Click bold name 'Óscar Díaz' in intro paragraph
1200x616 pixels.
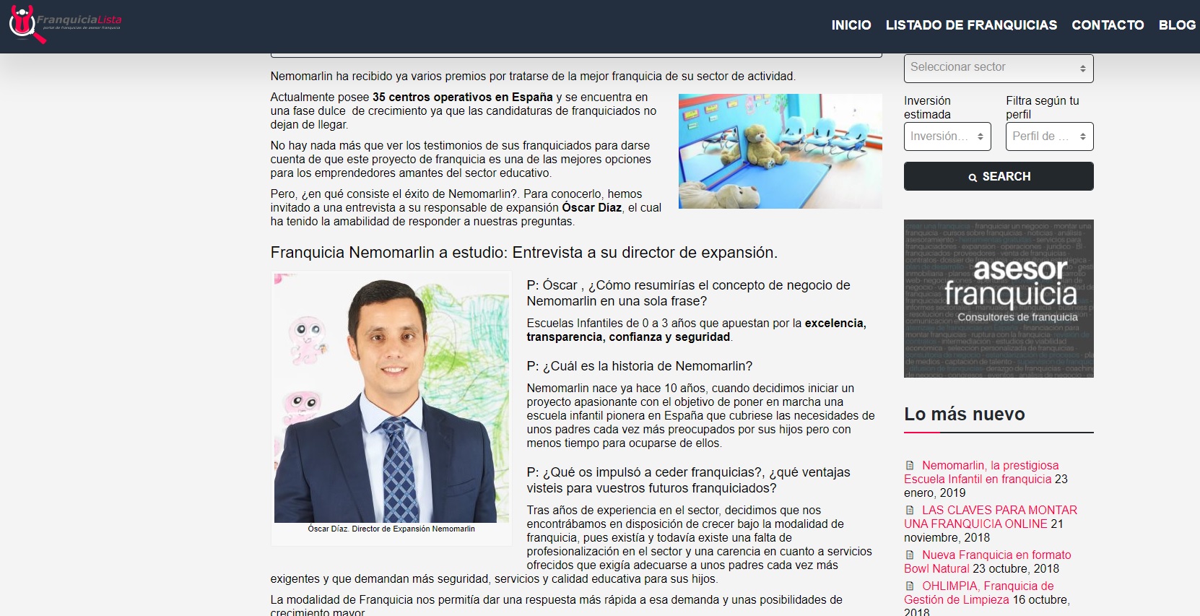(x=592, y=207)
